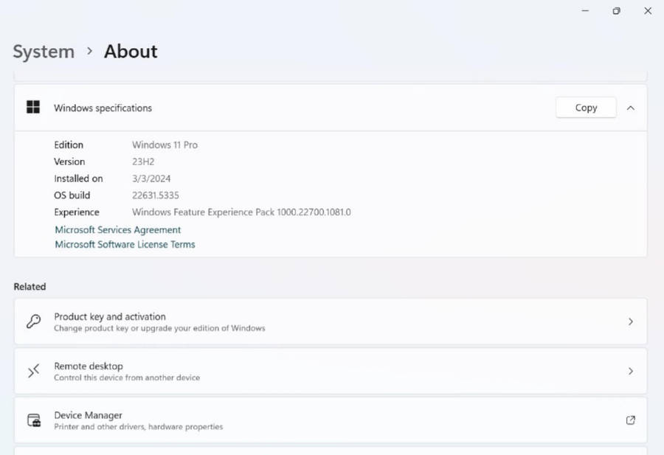Go back to System in the breadcrumb

coord(44,52)
